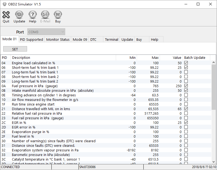Open the Help tab
217x170 pixels.
point(156,39)
